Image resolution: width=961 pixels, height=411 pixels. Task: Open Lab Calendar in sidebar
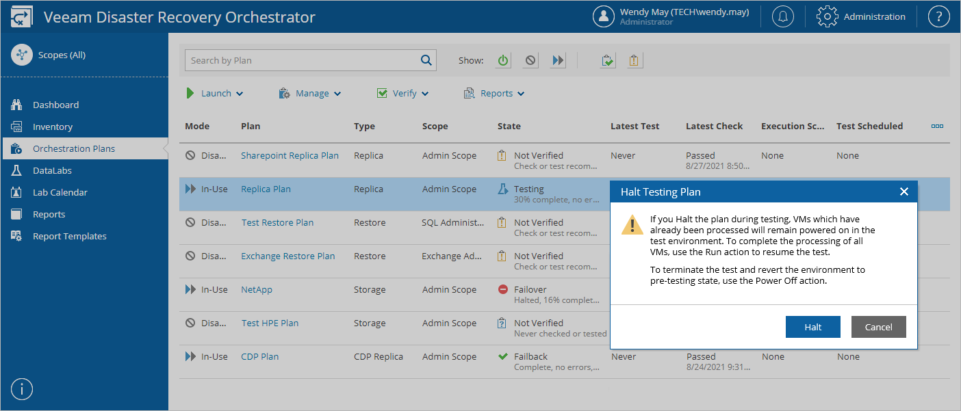pyautogui.click(x=60, y=192)
